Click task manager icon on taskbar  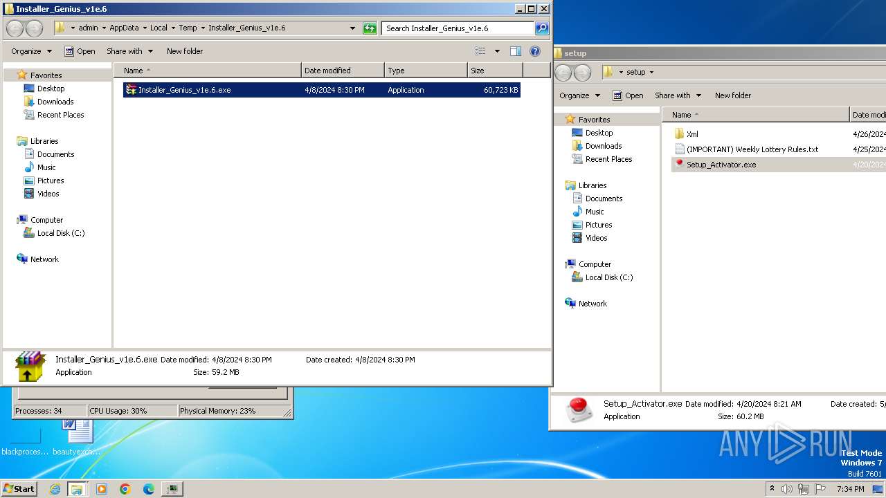pyautogui.click(x=172, y=489)
